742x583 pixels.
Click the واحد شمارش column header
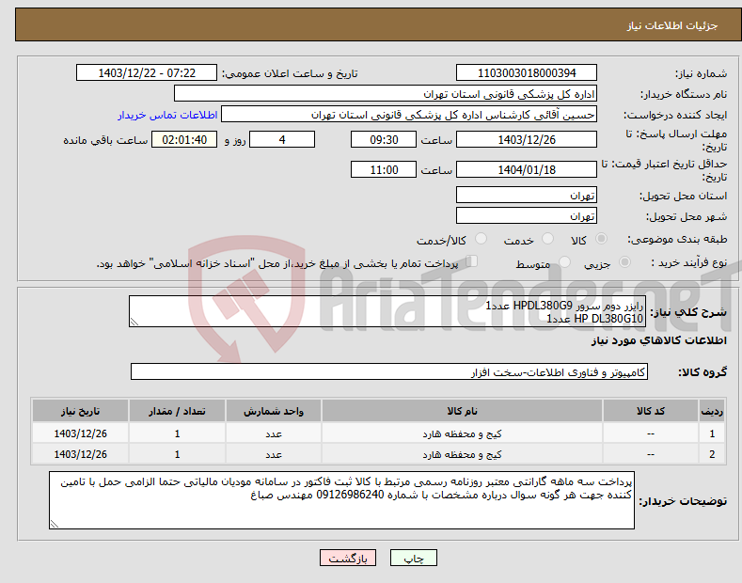click(x=274, y=411)
